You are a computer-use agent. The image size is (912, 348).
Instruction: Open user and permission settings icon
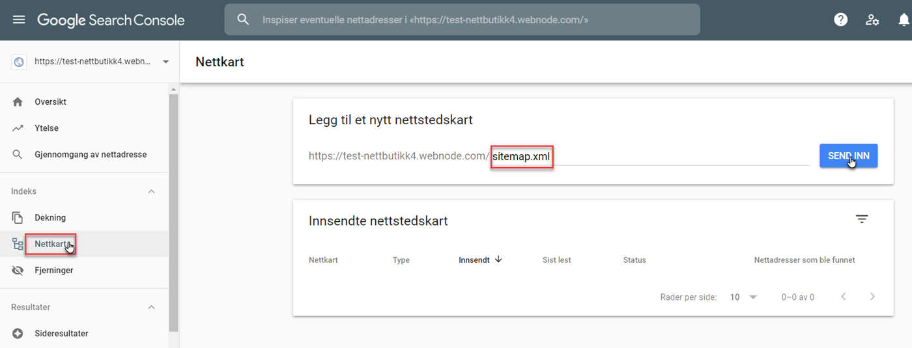(x=872, y=20)
